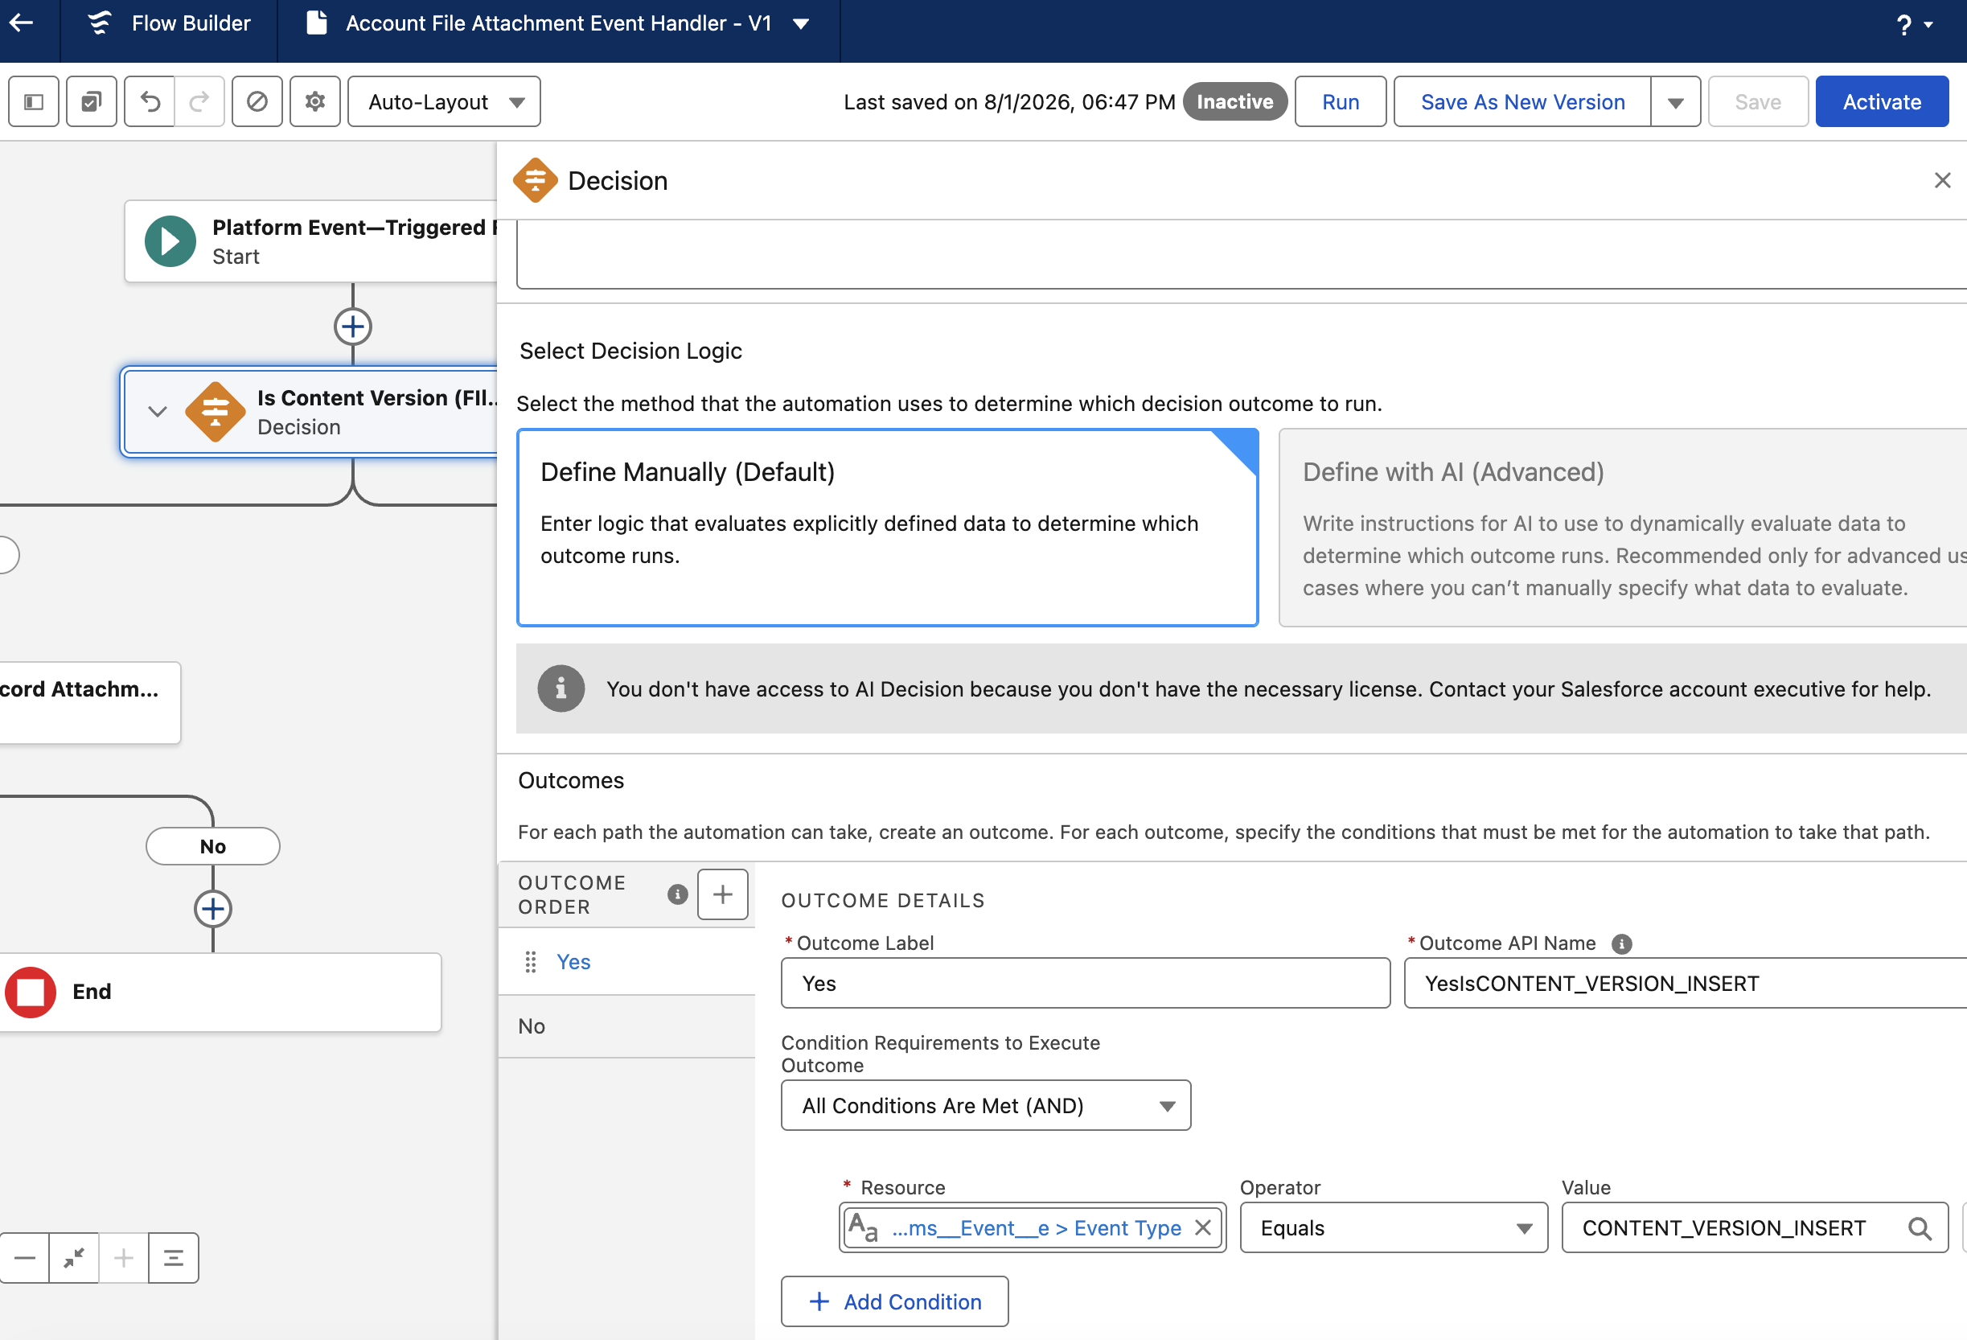Remove the Event Type resource pill
The width and height of the screenshot is (1967, 1340).
point(1203,1227)
